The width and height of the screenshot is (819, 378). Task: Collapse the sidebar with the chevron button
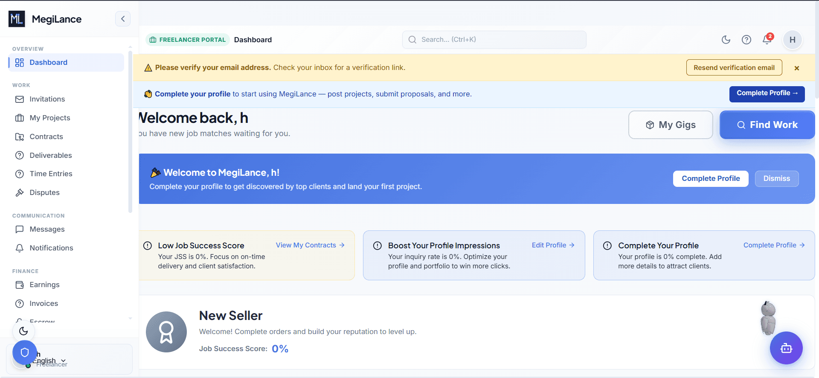point(123,19)
